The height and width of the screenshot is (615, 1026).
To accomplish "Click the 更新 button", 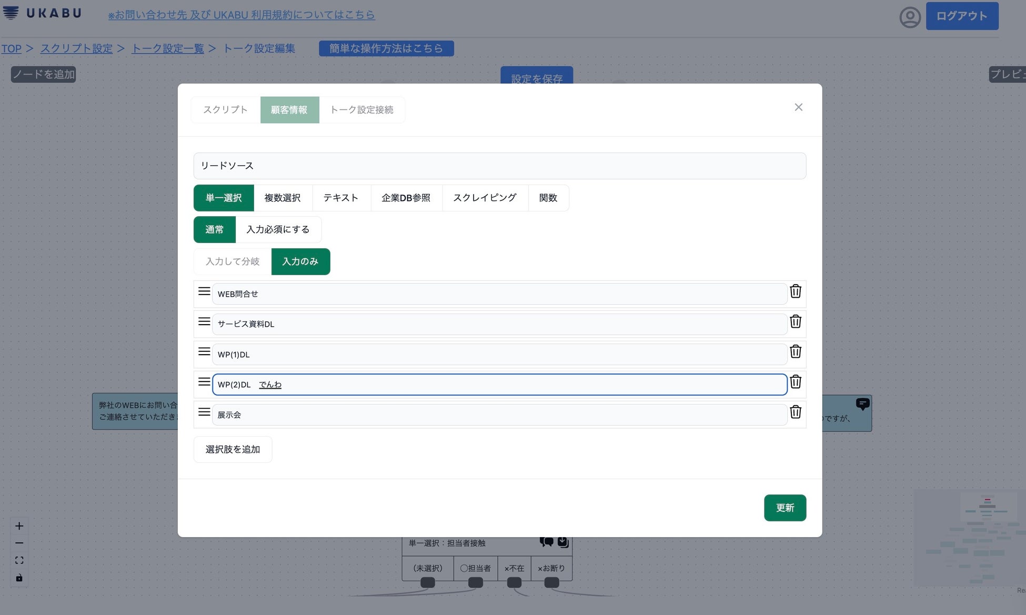I will click(784, 508).
